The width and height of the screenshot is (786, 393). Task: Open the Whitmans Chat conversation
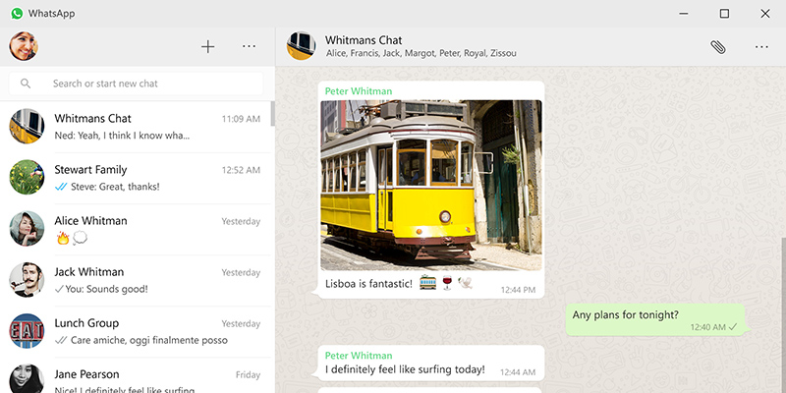(138, 126)
